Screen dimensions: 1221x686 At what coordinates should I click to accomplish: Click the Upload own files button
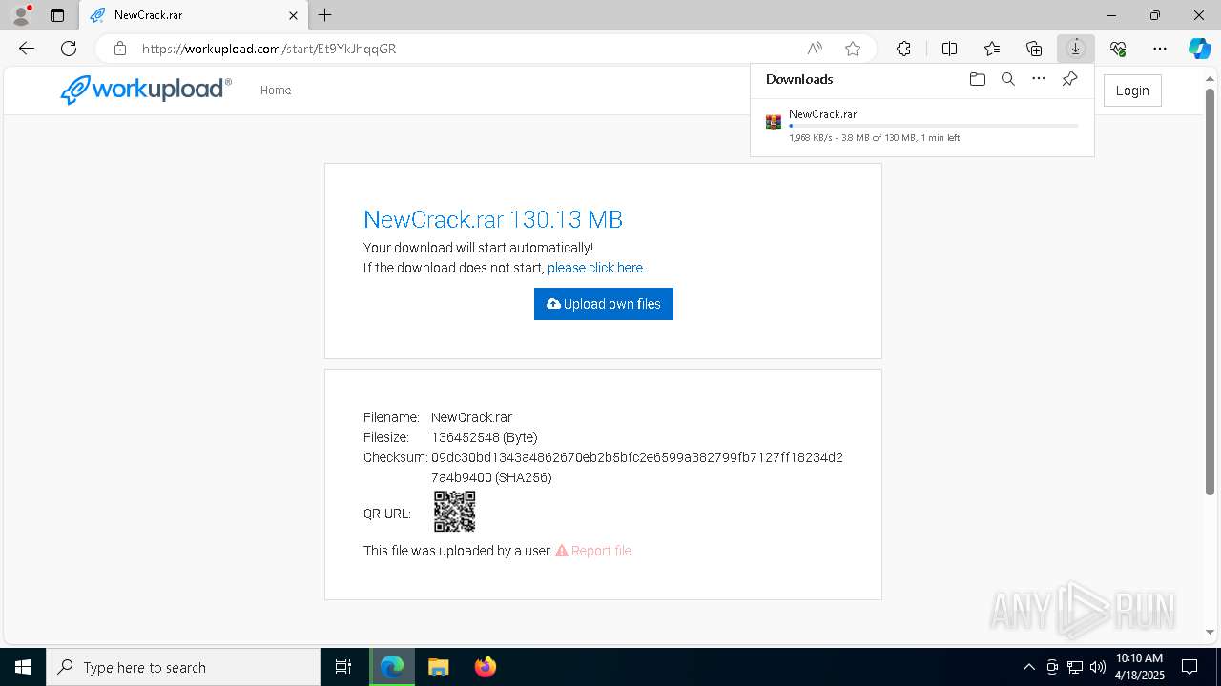[604, 304]
